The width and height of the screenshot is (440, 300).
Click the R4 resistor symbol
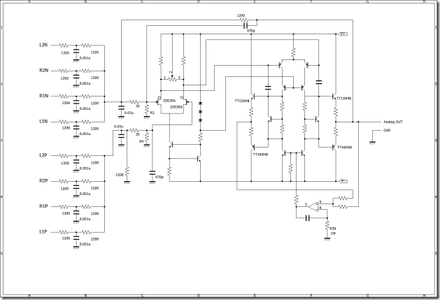click(x=147, y=140)
